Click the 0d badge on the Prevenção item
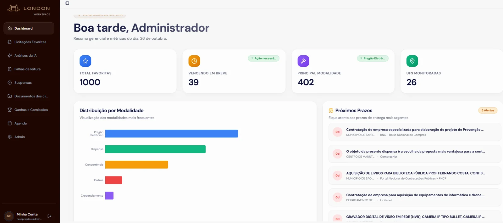 [x=337, y=132]
